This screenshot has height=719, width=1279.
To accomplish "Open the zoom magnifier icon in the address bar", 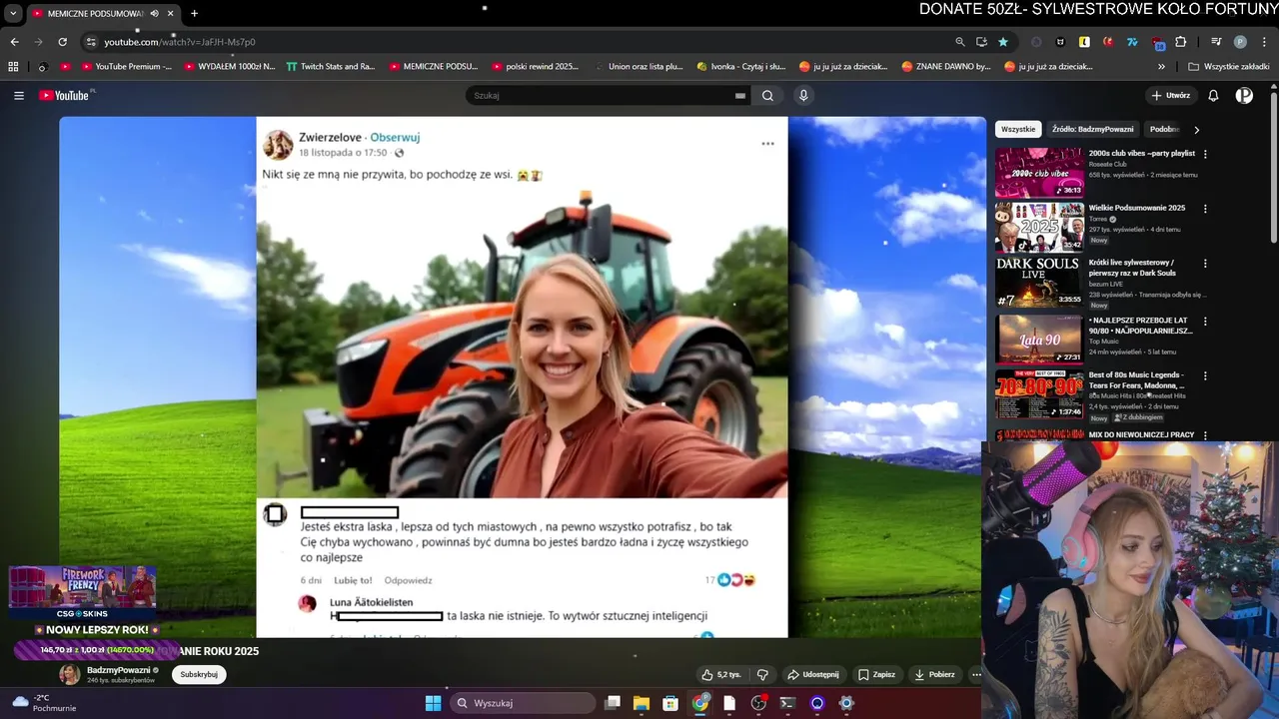I will [x=960, y=42].
